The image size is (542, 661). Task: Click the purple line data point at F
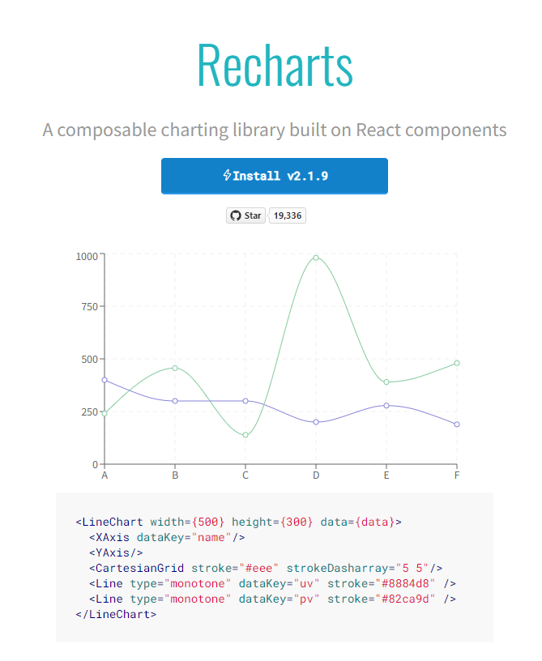pyautogui.click(x=457, y=424)
